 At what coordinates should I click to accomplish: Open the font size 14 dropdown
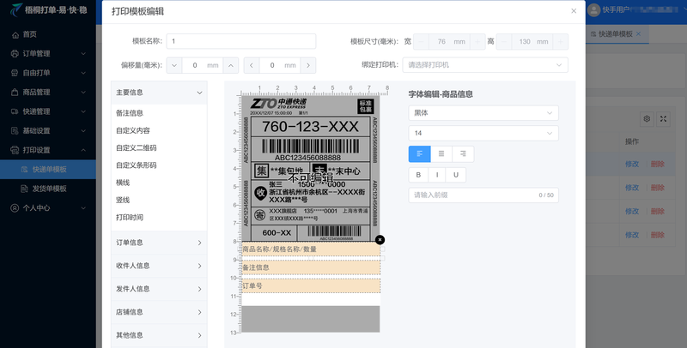click(483, 133)
